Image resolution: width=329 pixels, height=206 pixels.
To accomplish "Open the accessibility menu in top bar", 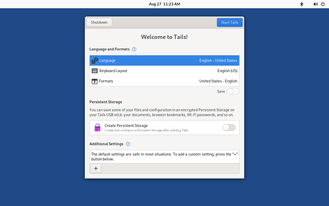I will coord(302,4).
